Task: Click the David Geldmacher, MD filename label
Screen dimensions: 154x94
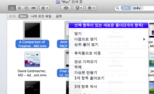Action: [32, 73]
